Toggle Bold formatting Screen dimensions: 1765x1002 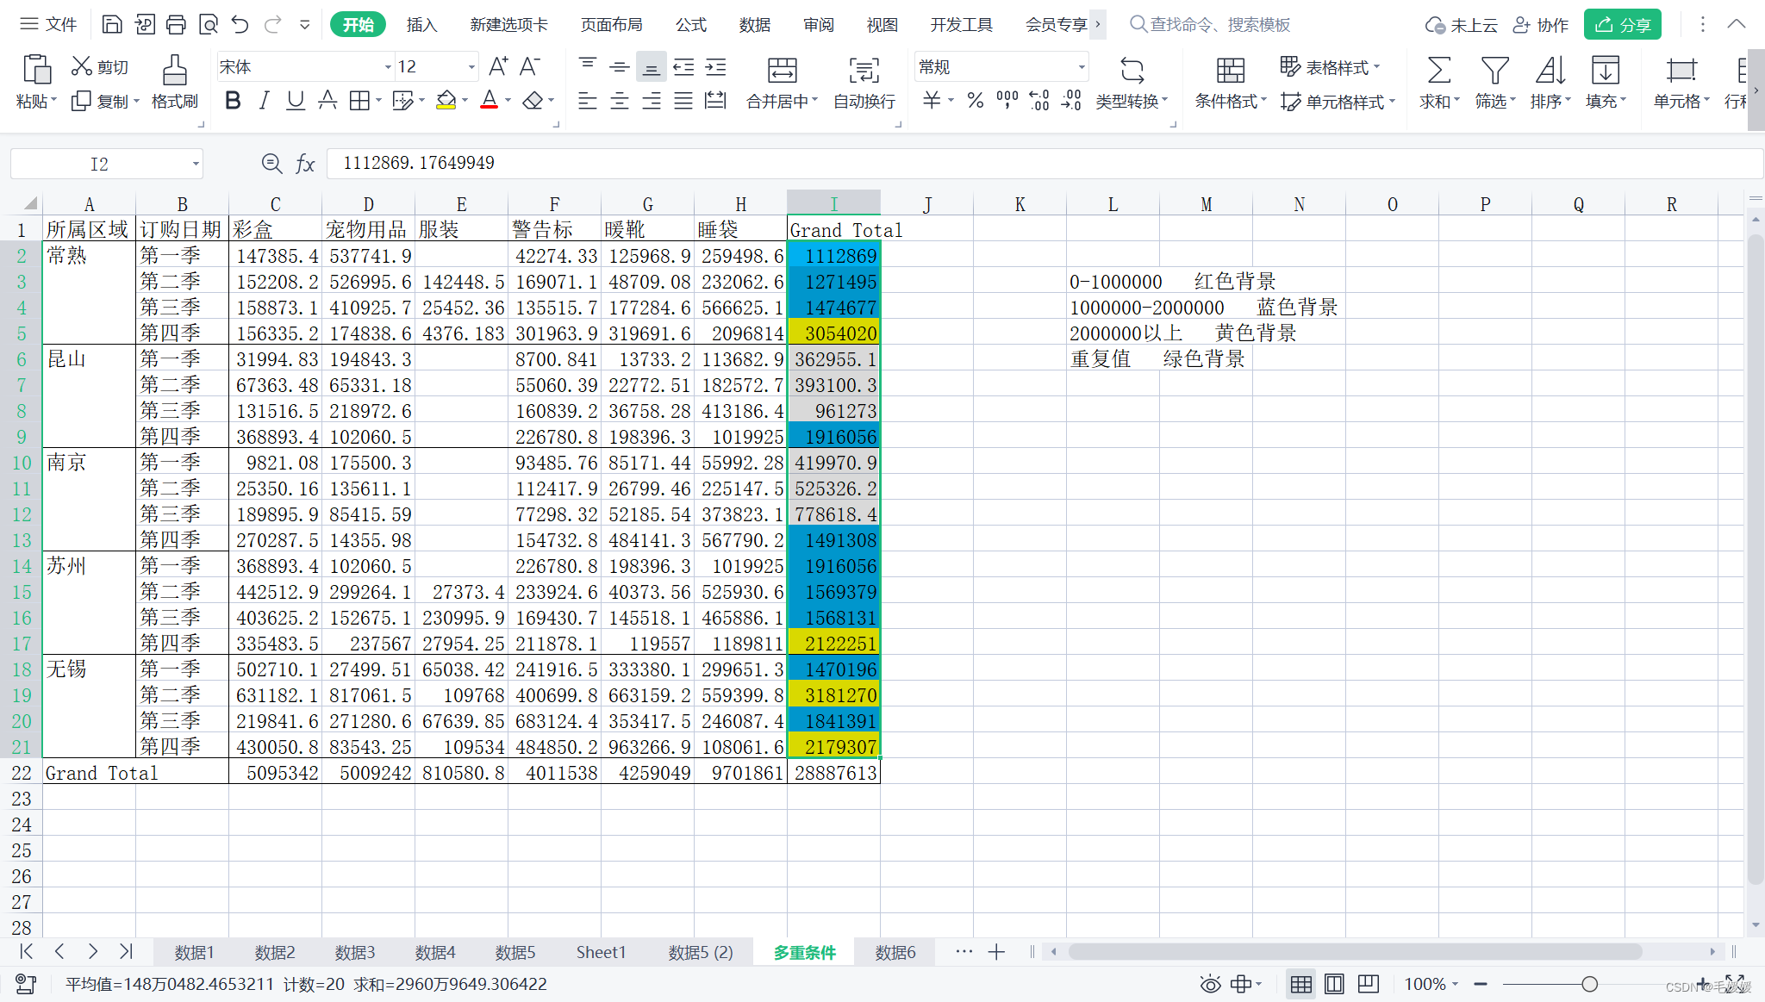coord(233,101)
